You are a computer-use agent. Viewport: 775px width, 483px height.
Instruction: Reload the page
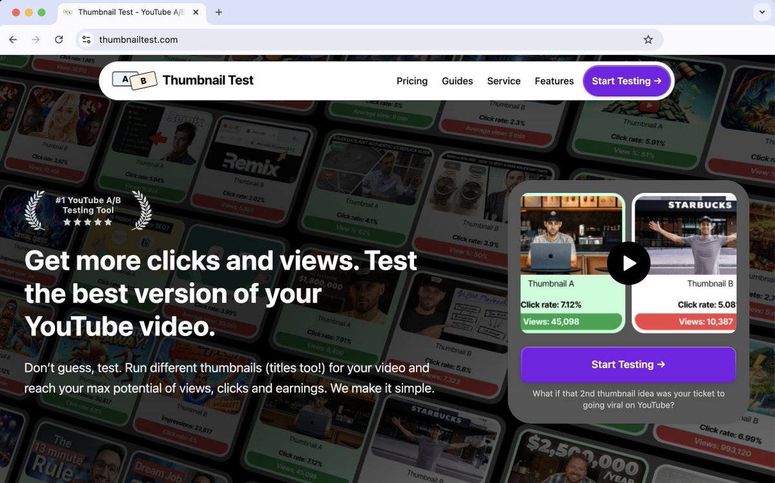[x=59, y=39]
